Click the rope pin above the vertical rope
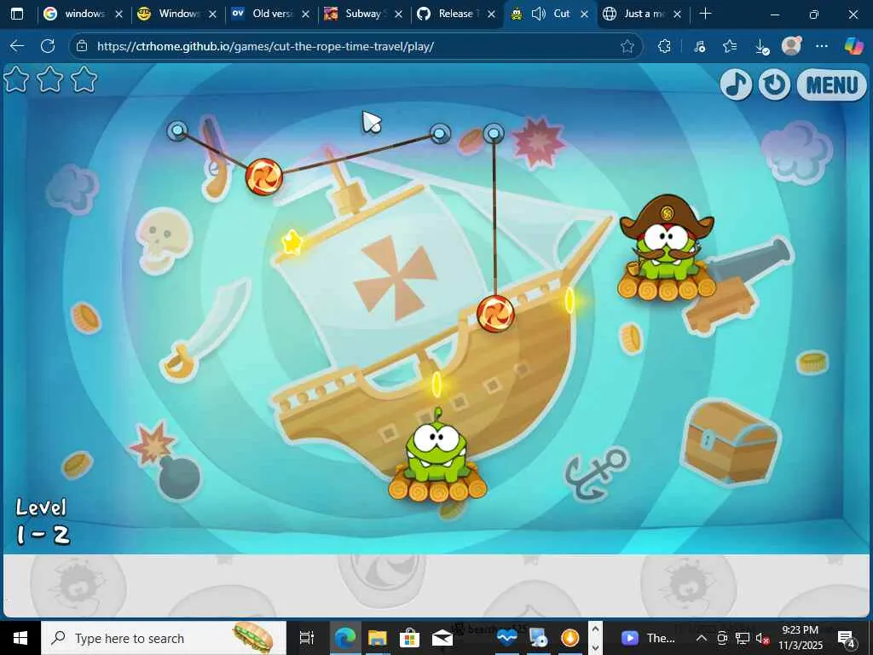The height and width of the screenshot is (655, 873). tap(494, 134)
